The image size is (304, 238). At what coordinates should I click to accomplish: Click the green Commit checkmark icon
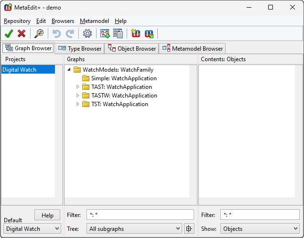click(x=9, y=33)
